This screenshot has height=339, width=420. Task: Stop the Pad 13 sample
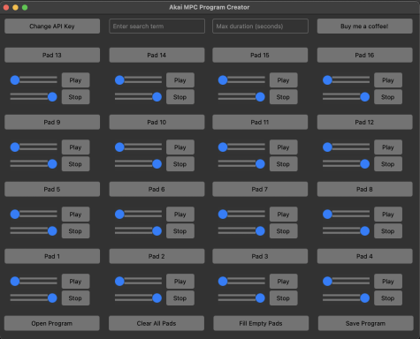(75, 97)
